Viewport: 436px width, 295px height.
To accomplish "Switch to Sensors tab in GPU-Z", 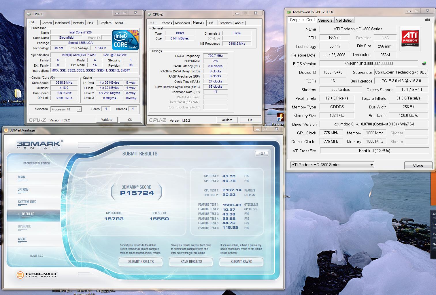I will coord(325,20).
